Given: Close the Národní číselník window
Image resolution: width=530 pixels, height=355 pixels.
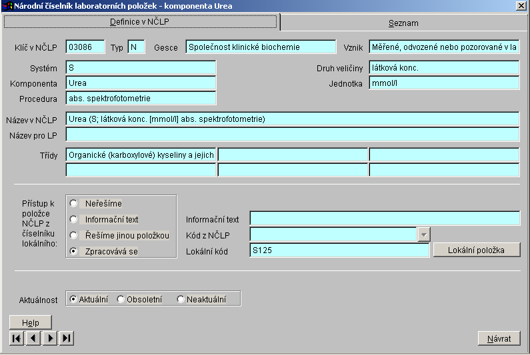Looking at the screenshot, I should [x=521, y=6].
